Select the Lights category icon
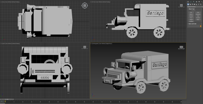203x104 pixels. [192, 4]
